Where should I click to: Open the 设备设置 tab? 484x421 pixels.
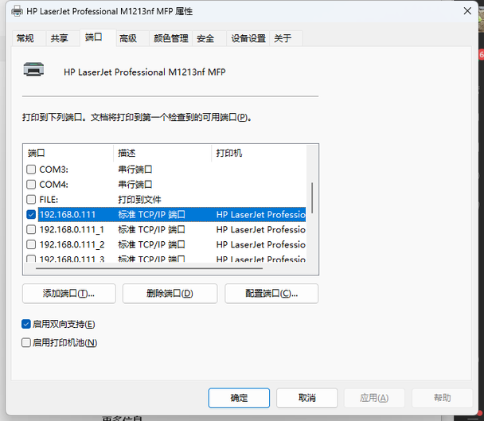coord(248,38)
